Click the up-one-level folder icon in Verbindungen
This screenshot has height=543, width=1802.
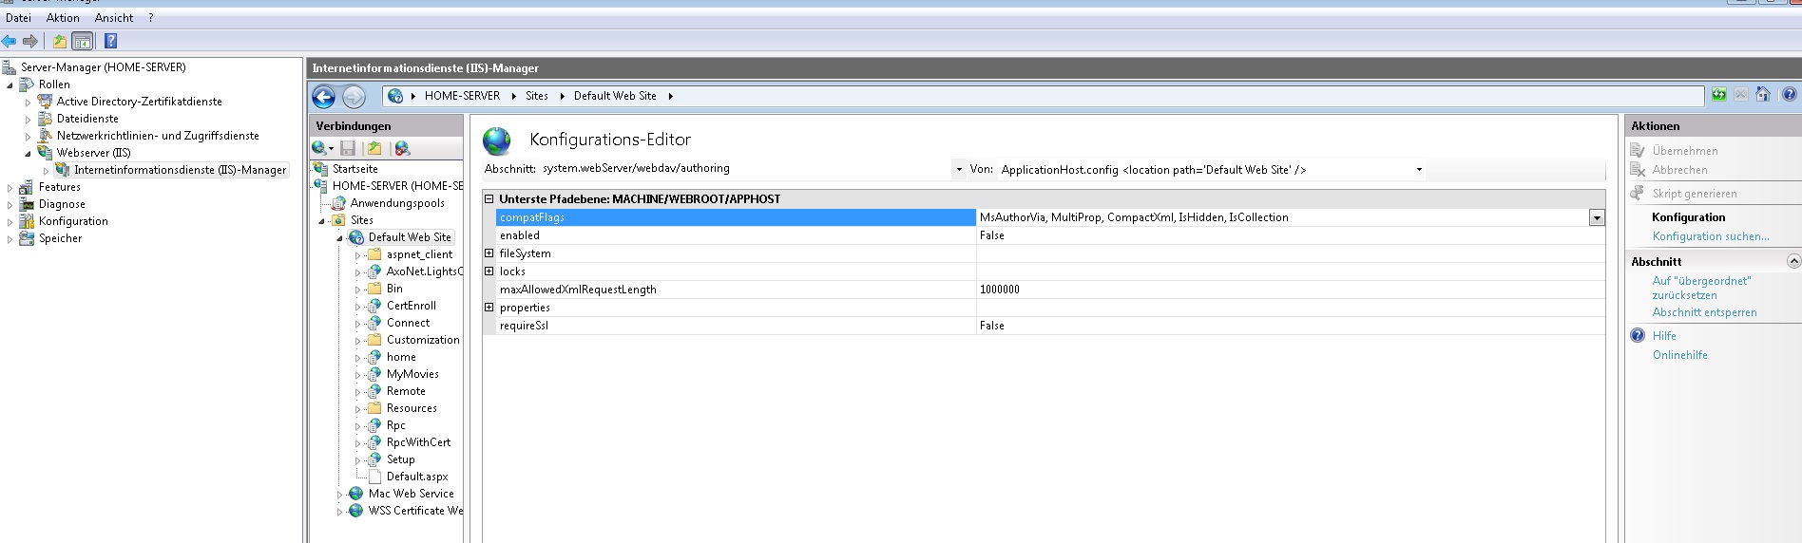click(x=374, y=148)
